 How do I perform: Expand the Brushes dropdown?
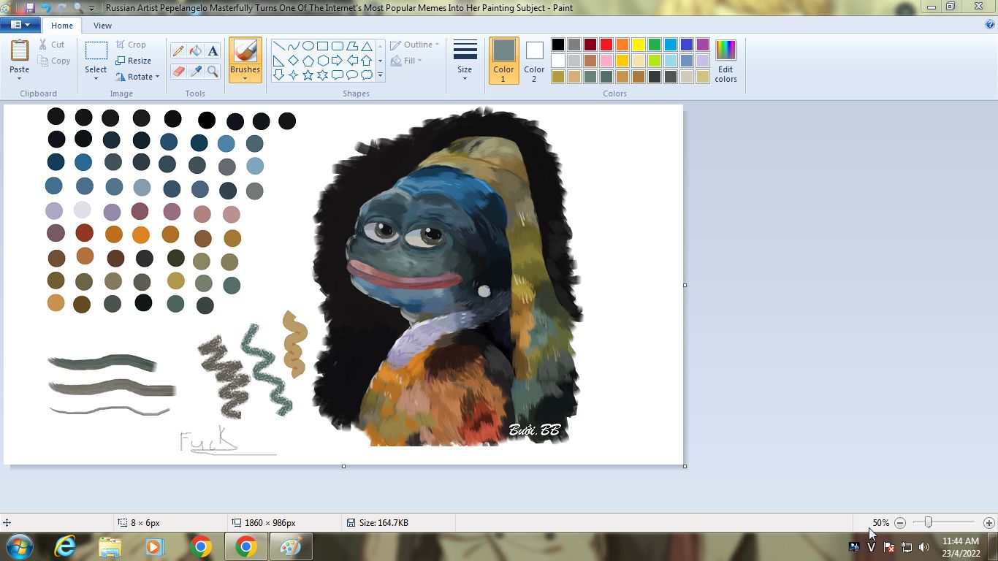point(245,75)
